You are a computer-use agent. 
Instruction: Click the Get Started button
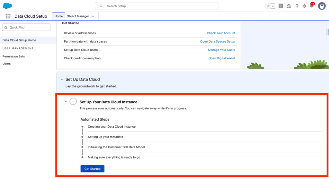[92, 169]
